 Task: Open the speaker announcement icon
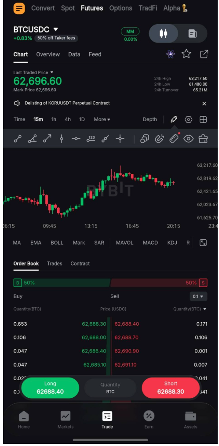tap(17, 103)
